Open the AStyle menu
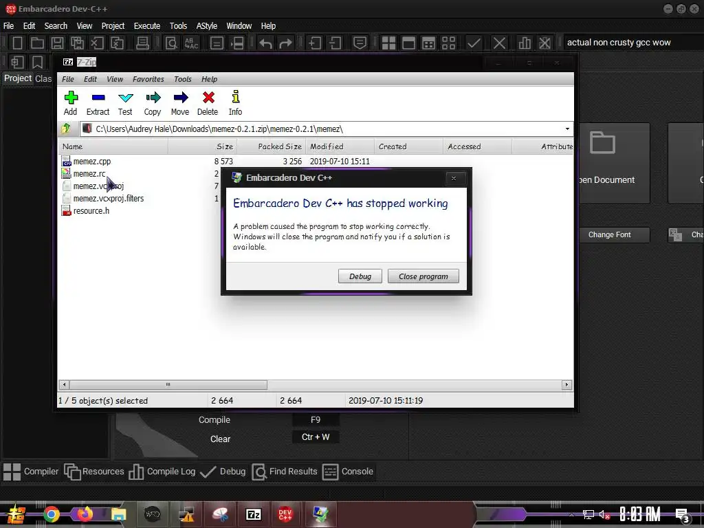704x528 pixels. 206,26
